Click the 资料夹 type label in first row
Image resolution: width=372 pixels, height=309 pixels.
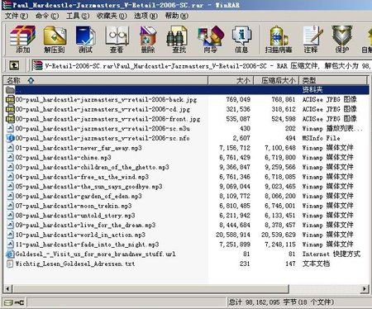[x=312, y=89]
